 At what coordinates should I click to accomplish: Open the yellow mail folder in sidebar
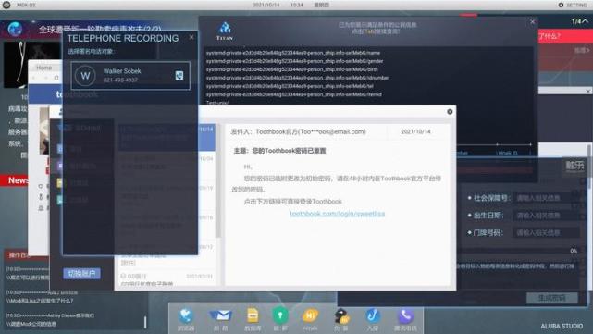pyautogui.click(x=60, y=182)
